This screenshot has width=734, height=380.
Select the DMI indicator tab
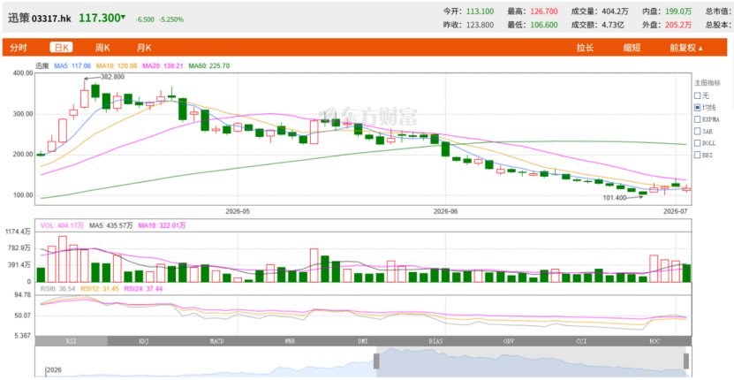coord(362,342)
